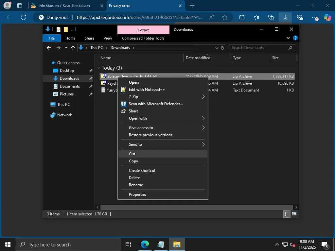The image size is (335, 251).
Task: Click the Dangerous site warning badge
Action: (x=54, y=17)
